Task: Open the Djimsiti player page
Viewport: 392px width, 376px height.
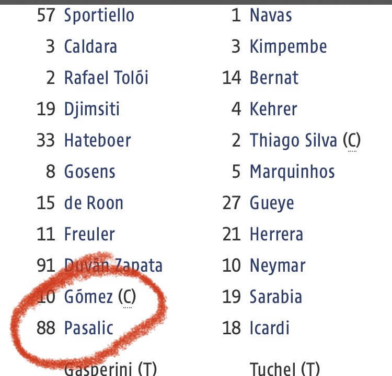Action: pos(92,110)
